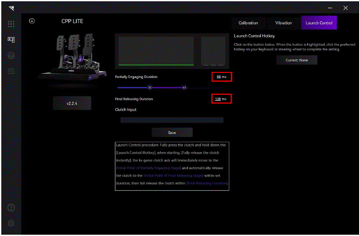The height and width of the screenshot is (236, 359).
Task: Open the device grid icon in sidebar
Action: click(11, 24)
